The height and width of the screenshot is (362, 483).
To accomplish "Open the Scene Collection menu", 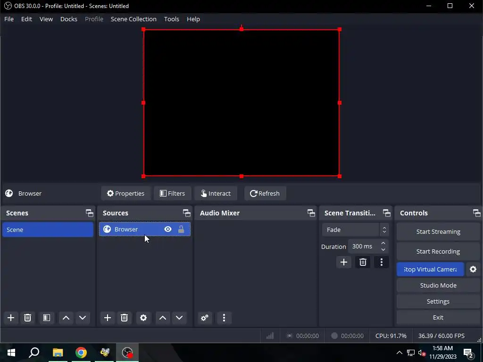I will coord(133,19).
